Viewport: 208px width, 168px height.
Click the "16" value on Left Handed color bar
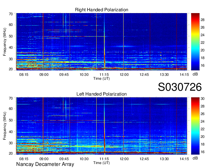coord(202,152)
